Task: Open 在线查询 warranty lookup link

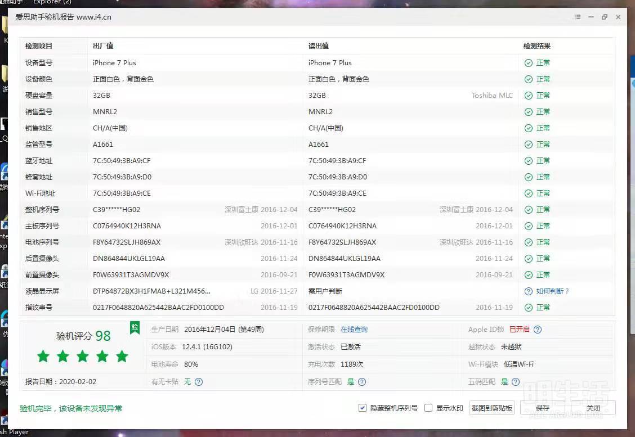Action: 354,330
